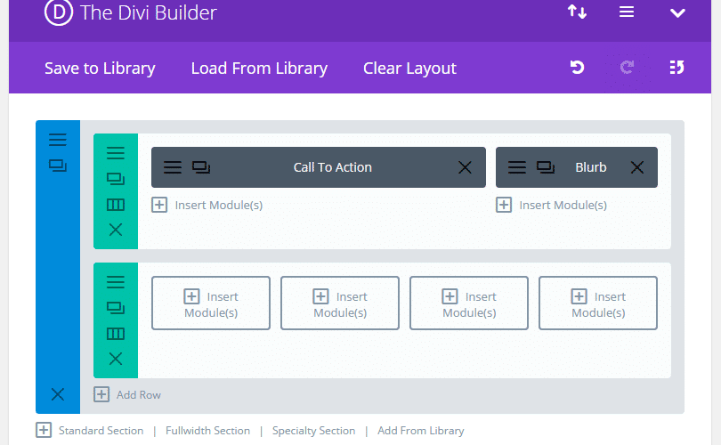
Task: Delete the first row with X icon
Action: (116, 230)
